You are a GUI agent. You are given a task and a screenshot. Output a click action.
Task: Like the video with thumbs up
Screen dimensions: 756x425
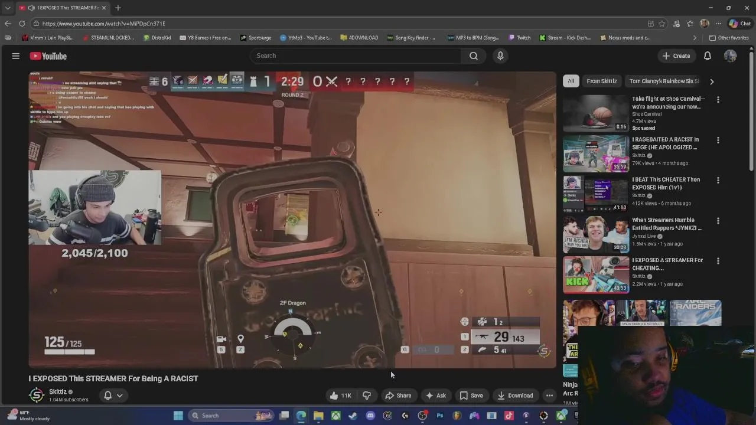click(340, 395)
